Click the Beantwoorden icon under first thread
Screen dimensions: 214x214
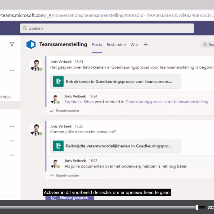pyautogui.click(x=52, y=111)
